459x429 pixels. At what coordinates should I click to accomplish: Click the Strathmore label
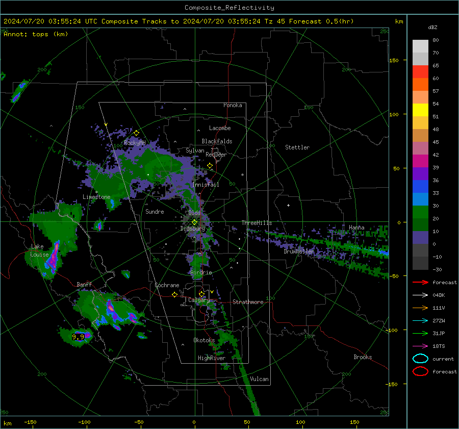pyautogui.click(x=248, y=301)
